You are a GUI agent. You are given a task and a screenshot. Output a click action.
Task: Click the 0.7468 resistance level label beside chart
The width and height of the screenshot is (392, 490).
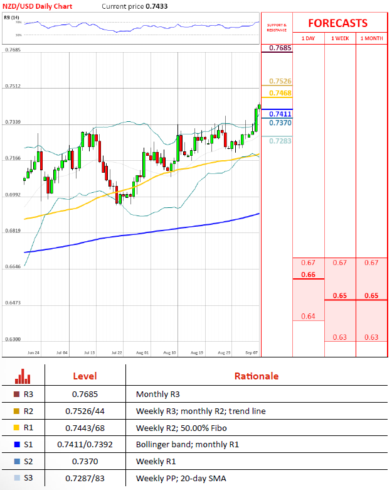279,93
